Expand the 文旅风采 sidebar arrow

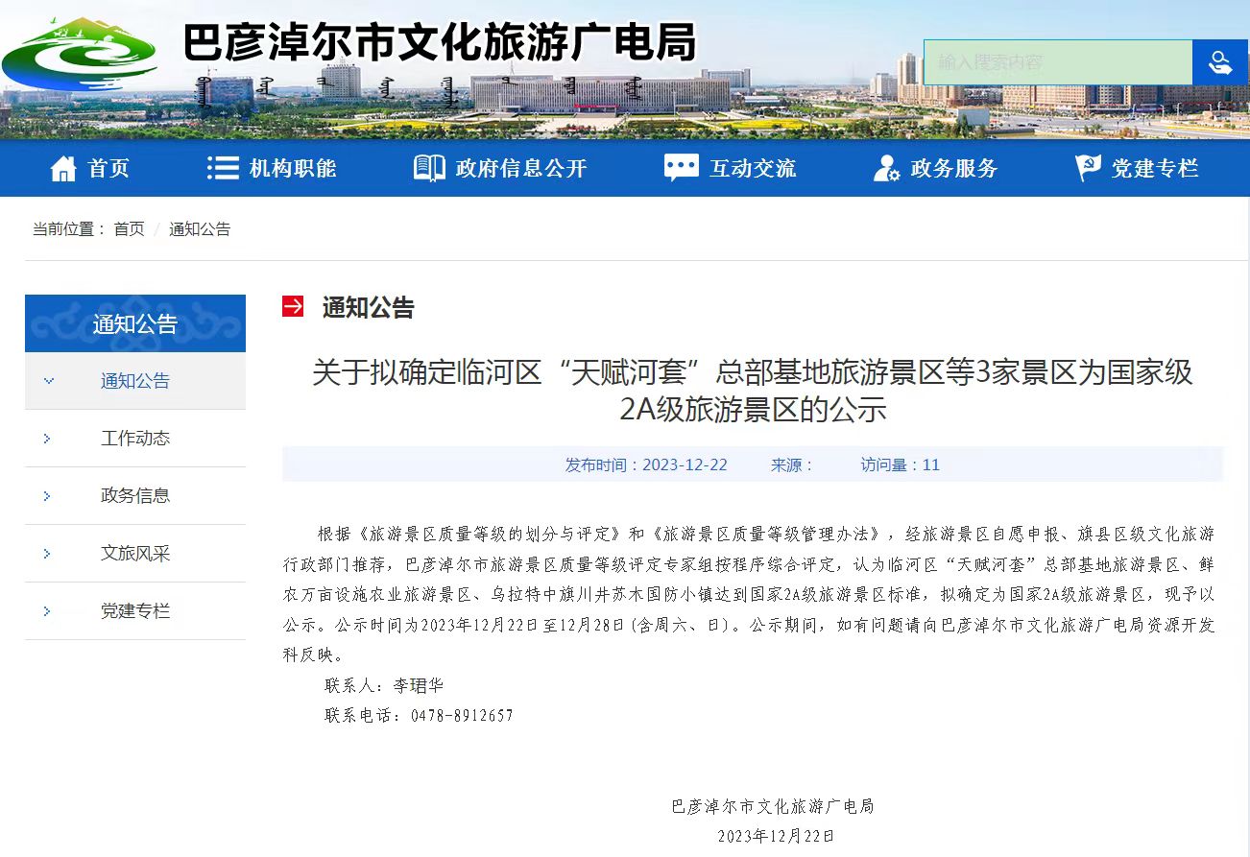(47, 554)
